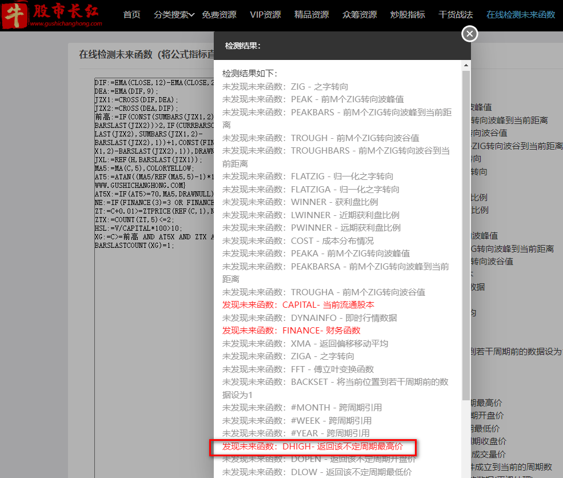Viewport: 563px width, 478px height.
Task: Open 在线检测未来函数 link
Action: pos(521,15)
